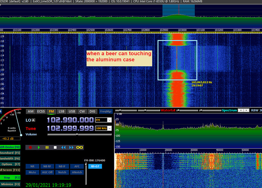Toggle NR noise reduction
Viewport: 262px width, 188px height.
pos(32,166)
